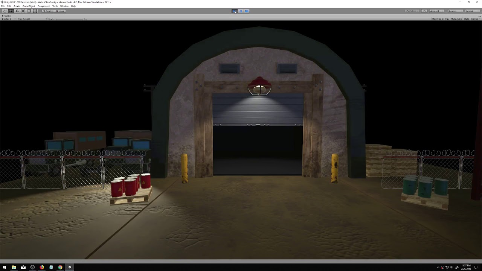Open volume control in system tray

click(451, 267)
